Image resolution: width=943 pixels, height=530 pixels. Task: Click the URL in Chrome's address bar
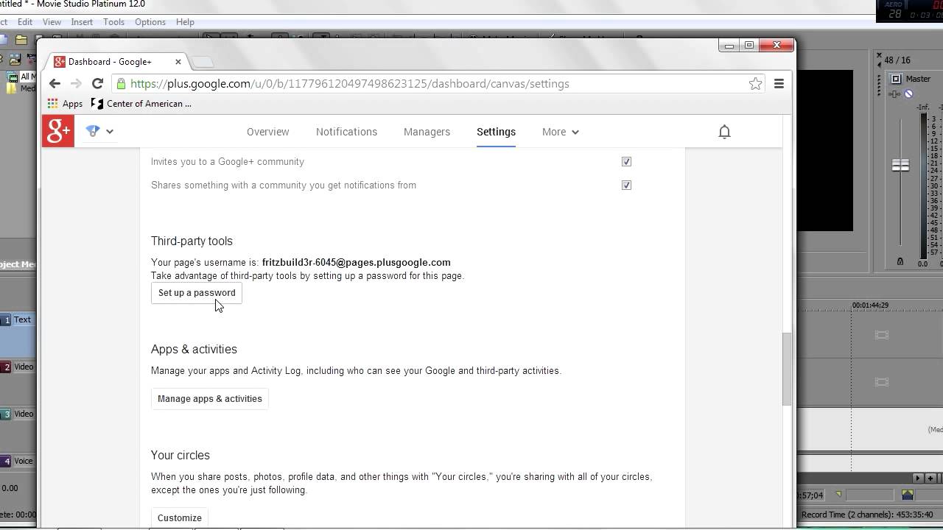(x=350, y=84)
